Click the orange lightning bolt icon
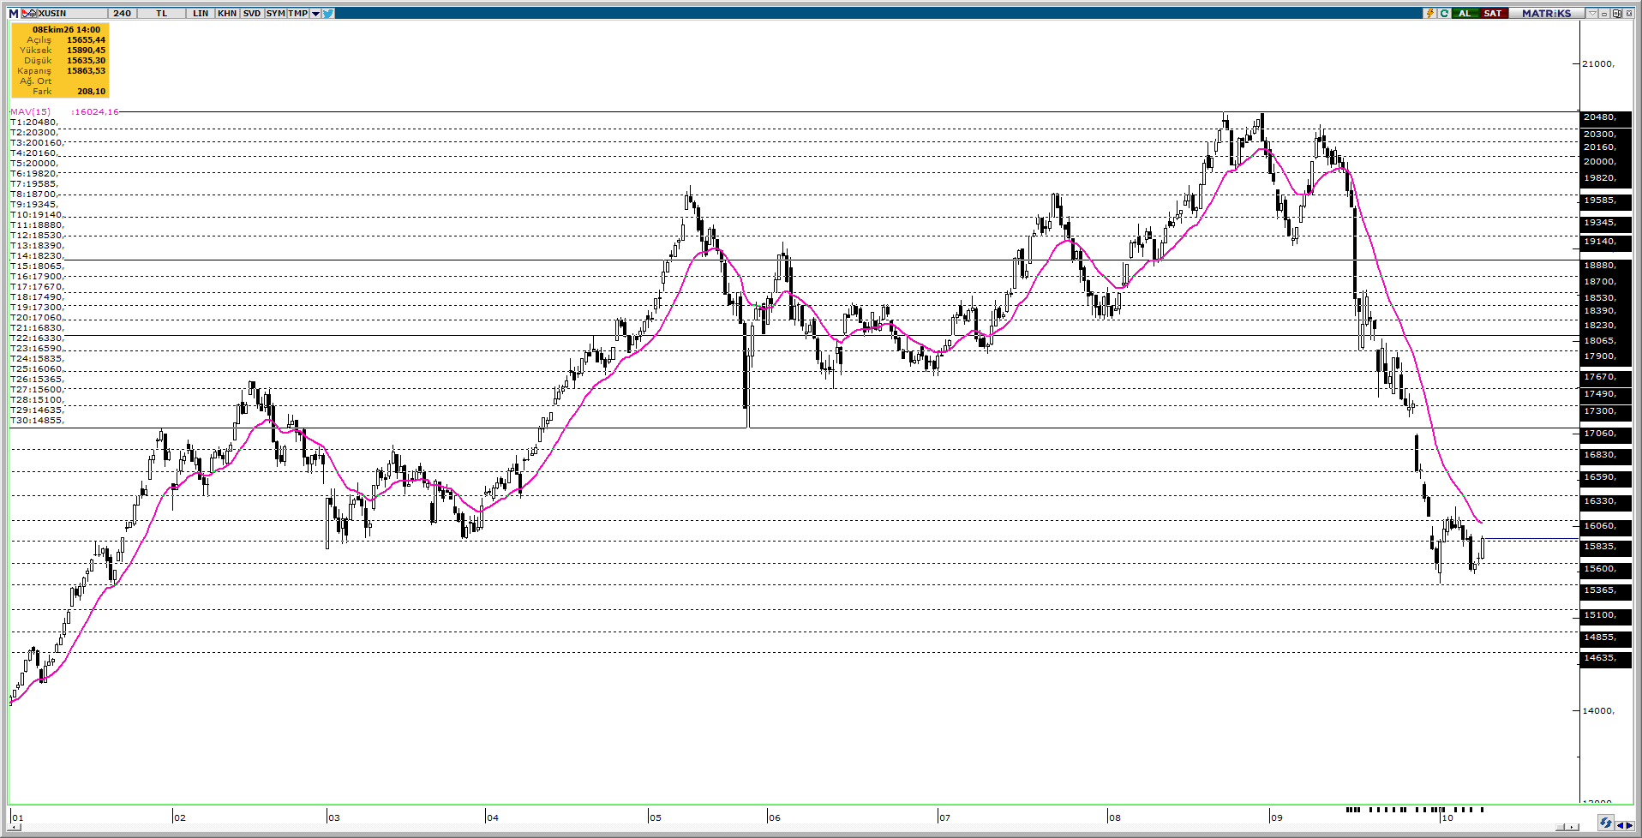Screen dimensions: 1642x838 tap(1429, 14)
